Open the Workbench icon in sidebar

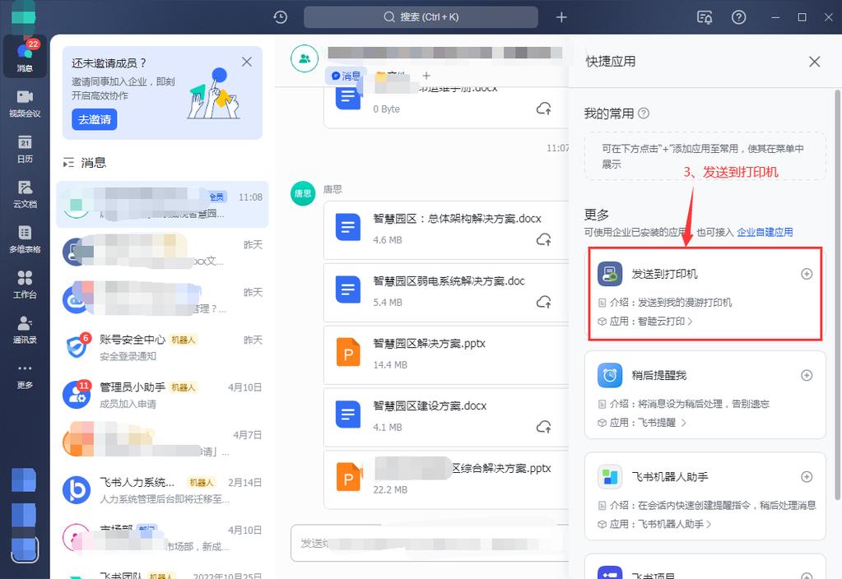pyautogui.click(x=25, y=285)
